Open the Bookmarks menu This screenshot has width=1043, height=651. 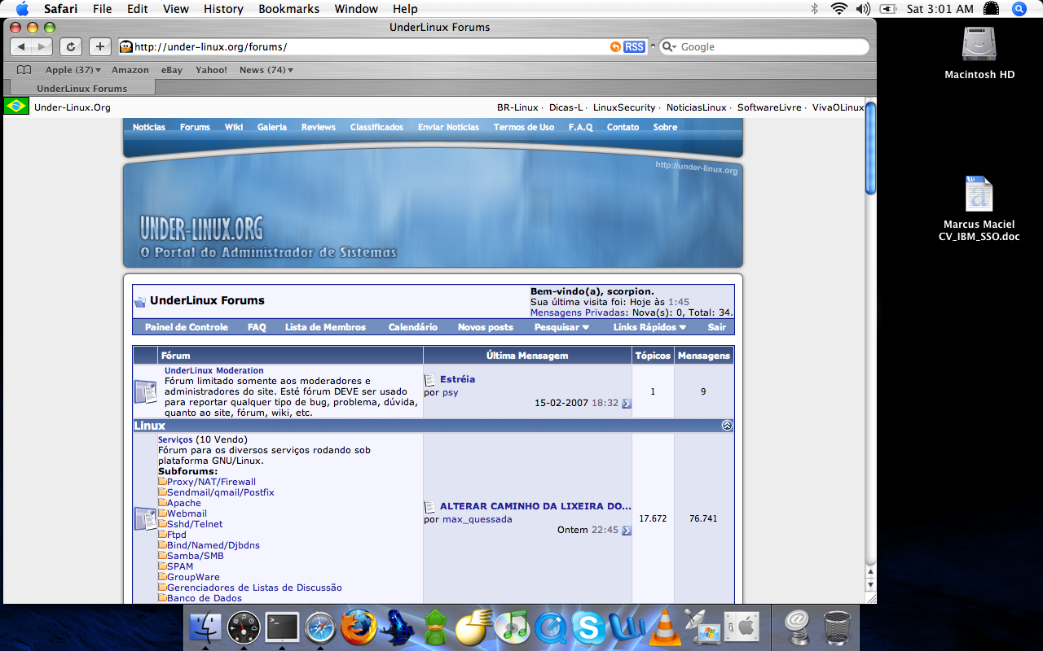coord(289,9)
